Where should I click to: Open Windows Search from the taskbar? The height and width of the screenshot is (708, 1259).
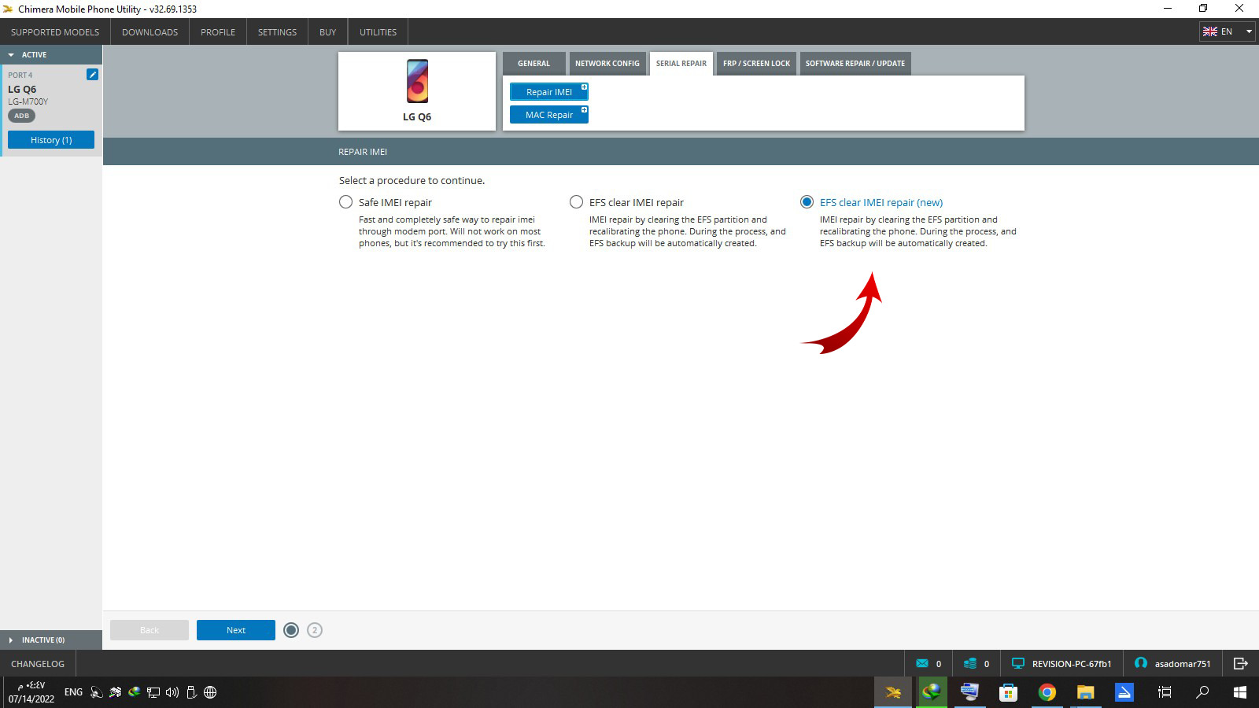point(1202,692)
